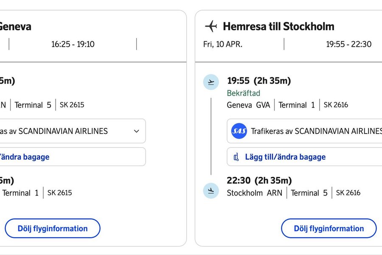The height and width of the screenshot is (255, 382).
Task: Click the SAS airline logo
Action: click(239, 131)
